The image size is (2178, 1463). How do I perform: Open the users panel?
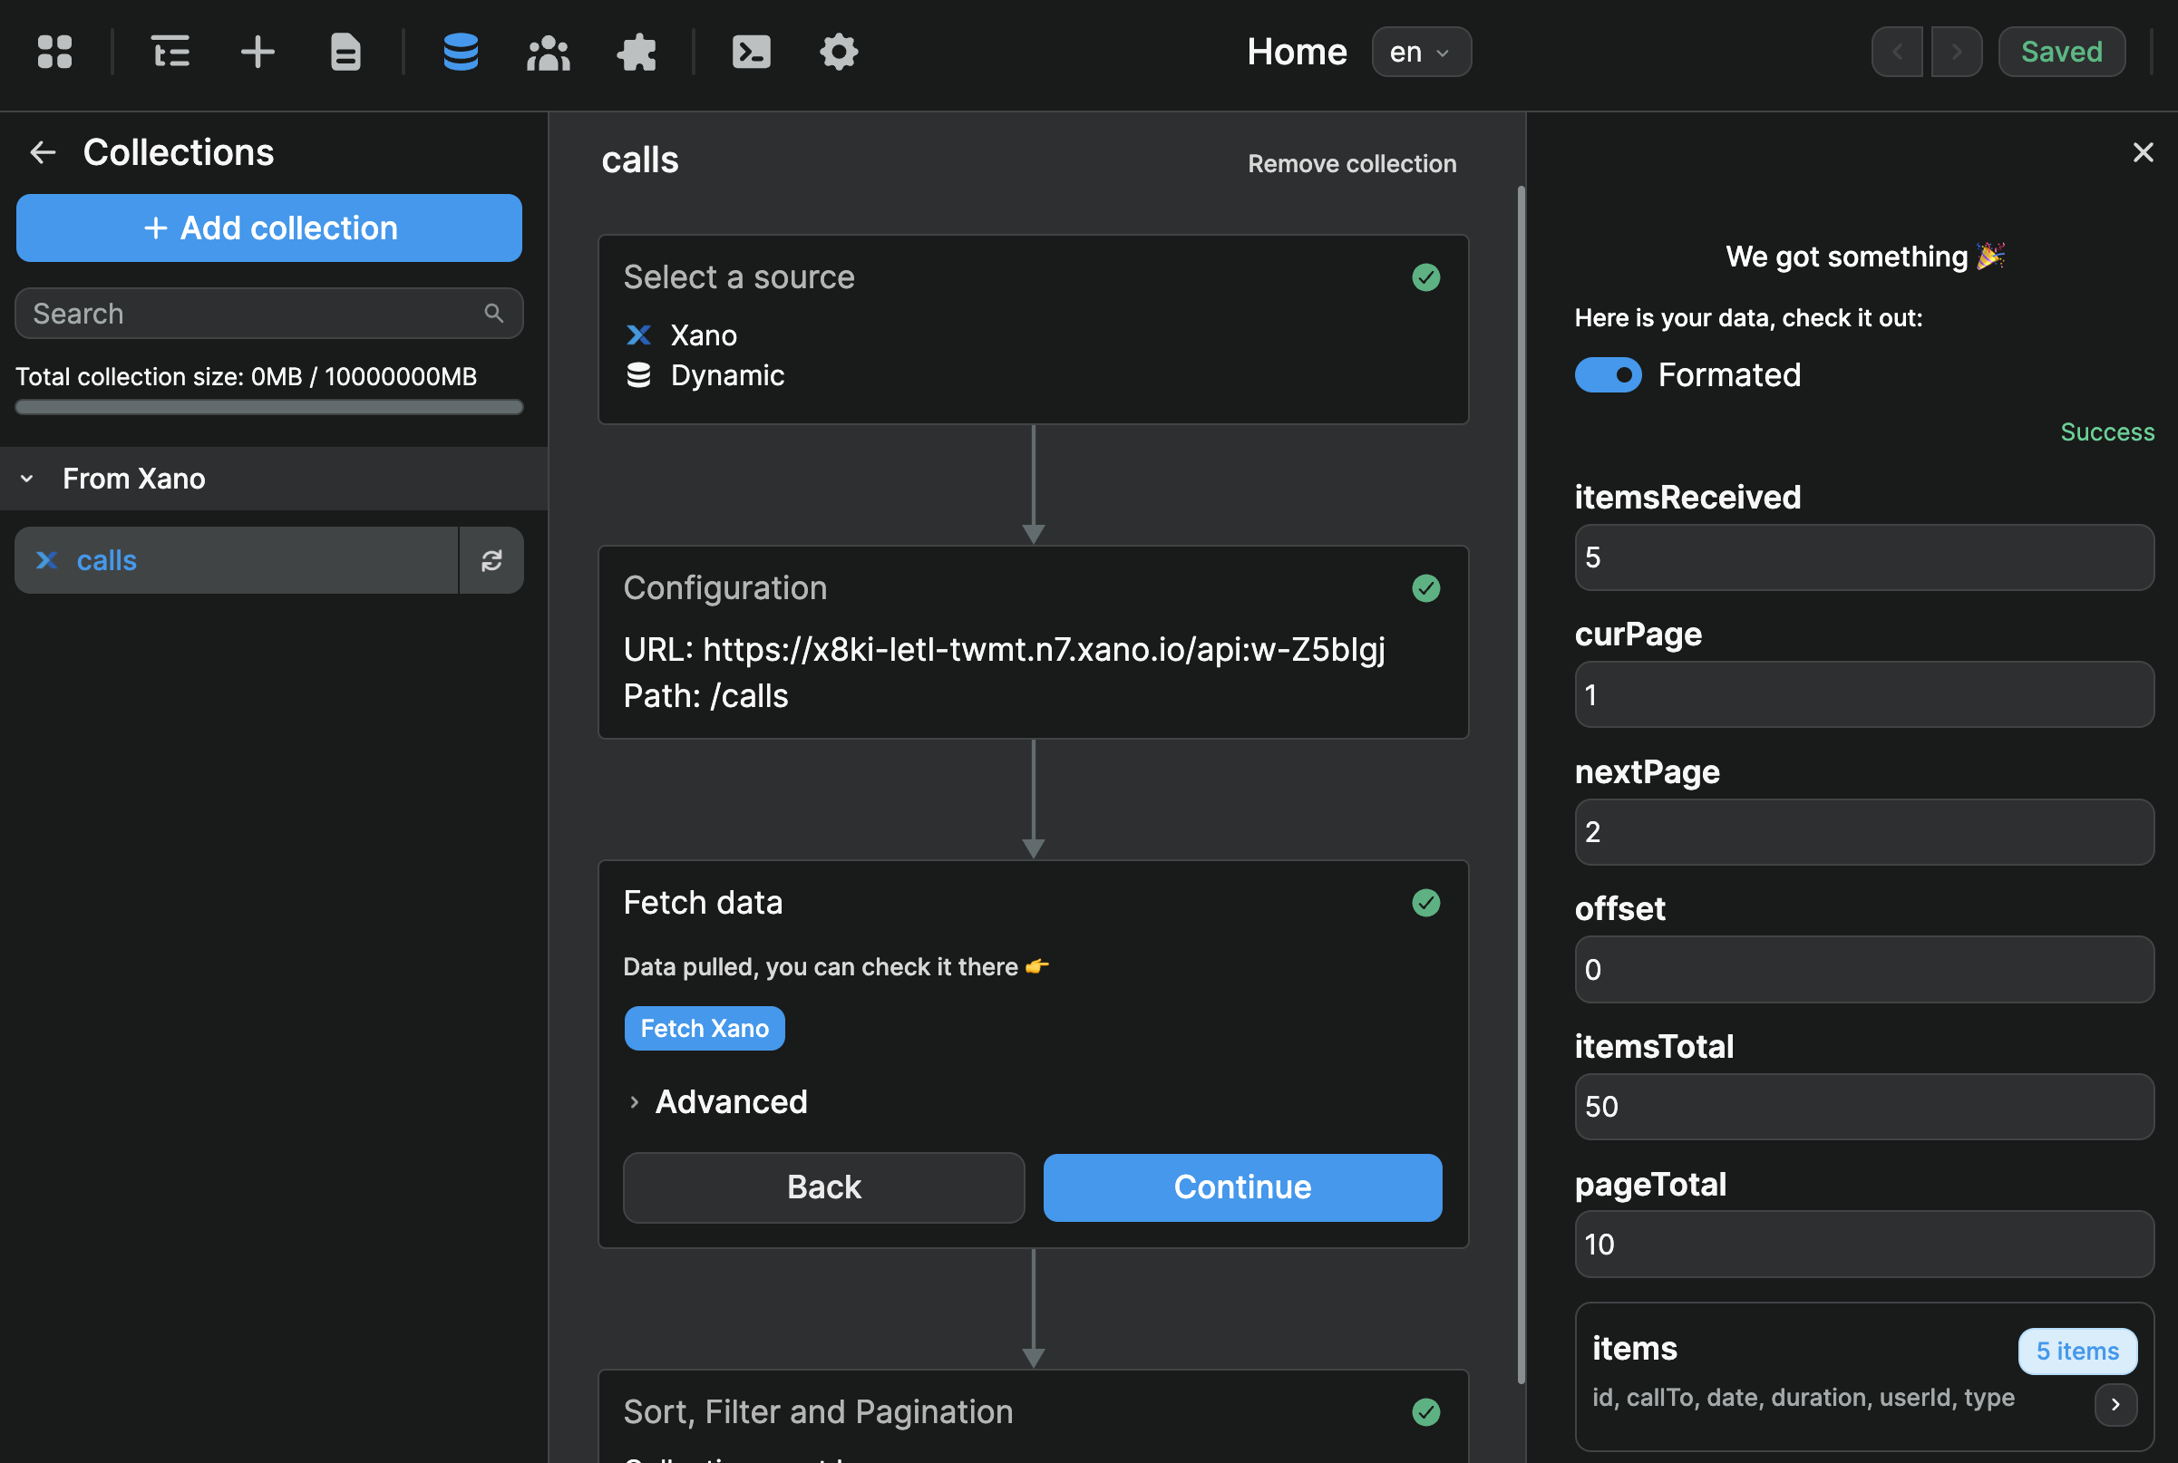(548, 52)
